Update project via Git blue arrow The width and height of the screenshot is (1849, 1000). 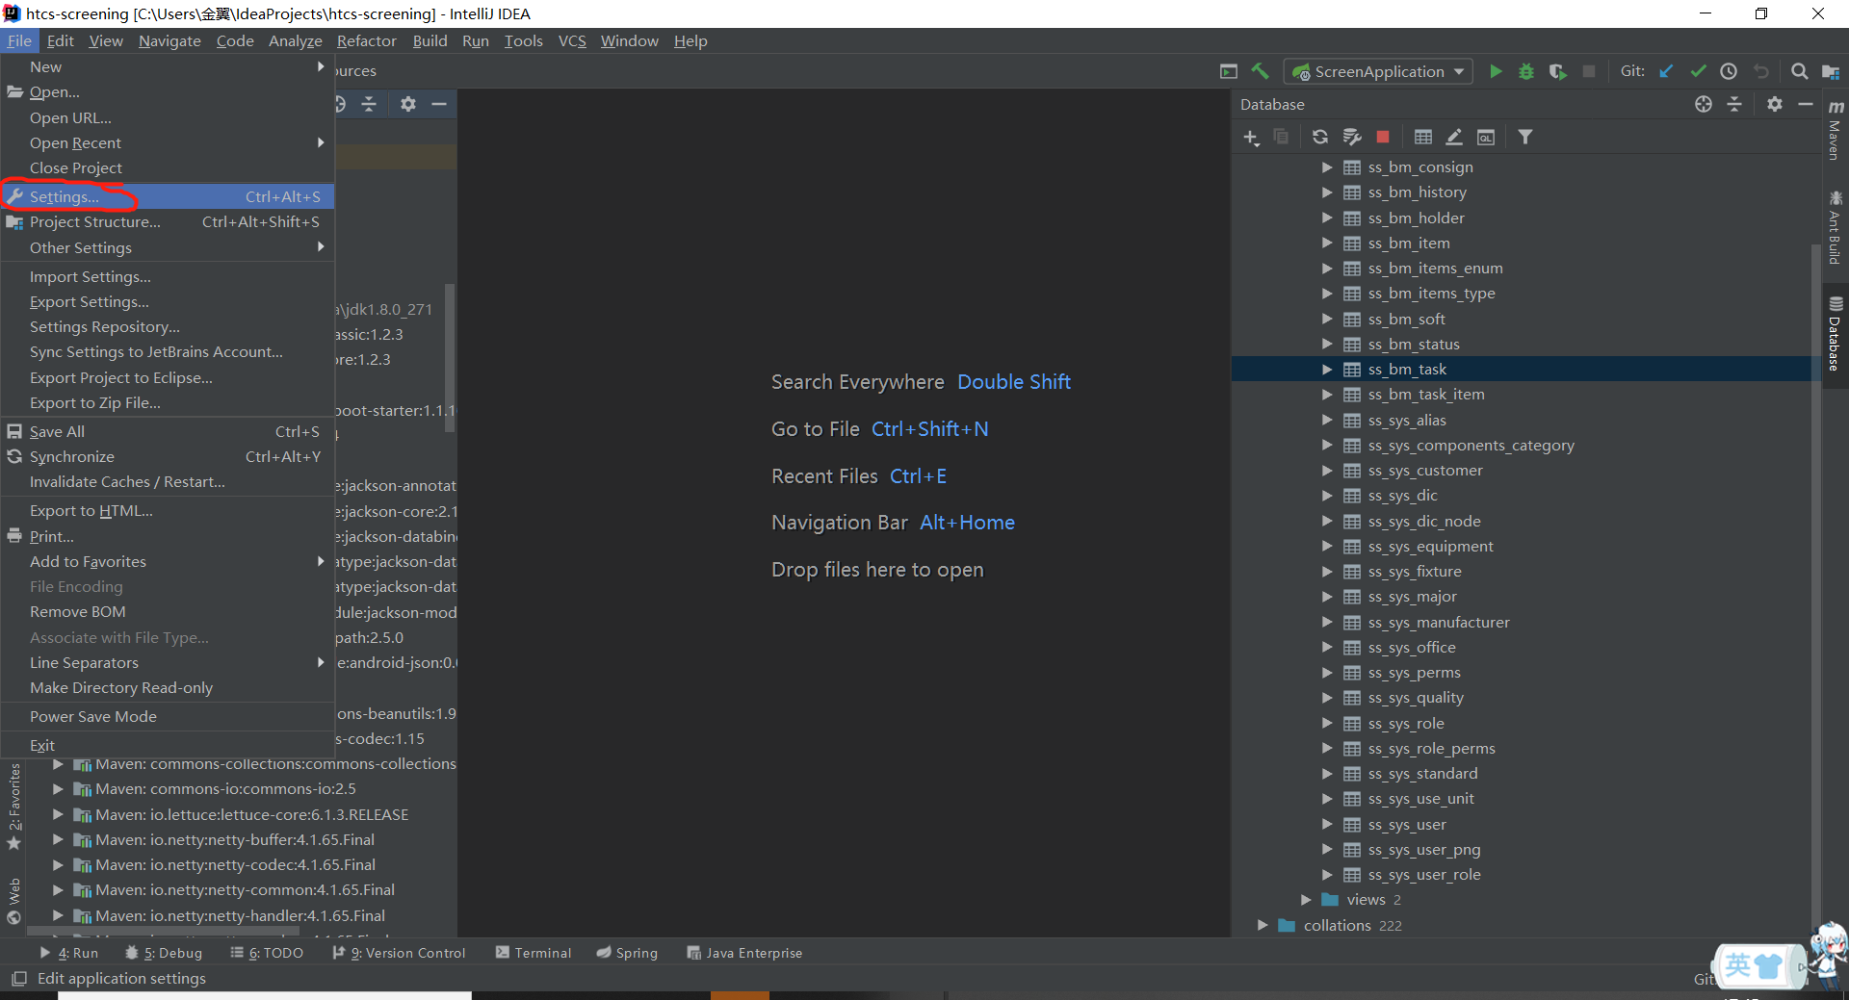tap(1666, 71)
